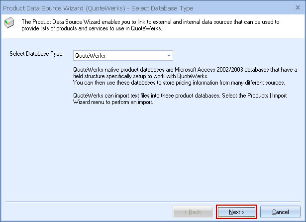Expand the Select Database Type dropdown arrow
Image resolution: width=306 pixels, height=222 pixels.
click(x=169, y=56)
